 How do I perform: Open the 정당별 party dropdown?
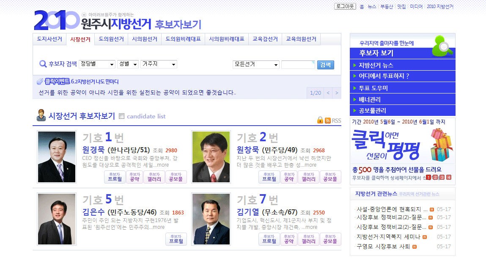click(97, 64)
